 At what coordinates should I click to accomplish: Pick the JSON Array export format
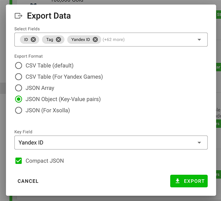point(19,88)
